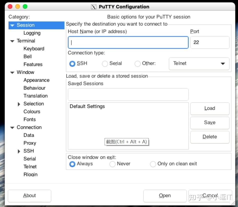Open the Logging category

32,33
